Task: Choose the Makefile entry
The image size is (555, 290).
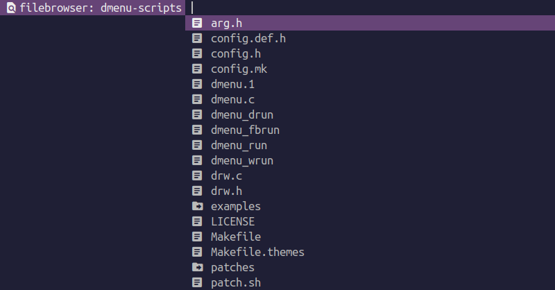Action: 370,237
